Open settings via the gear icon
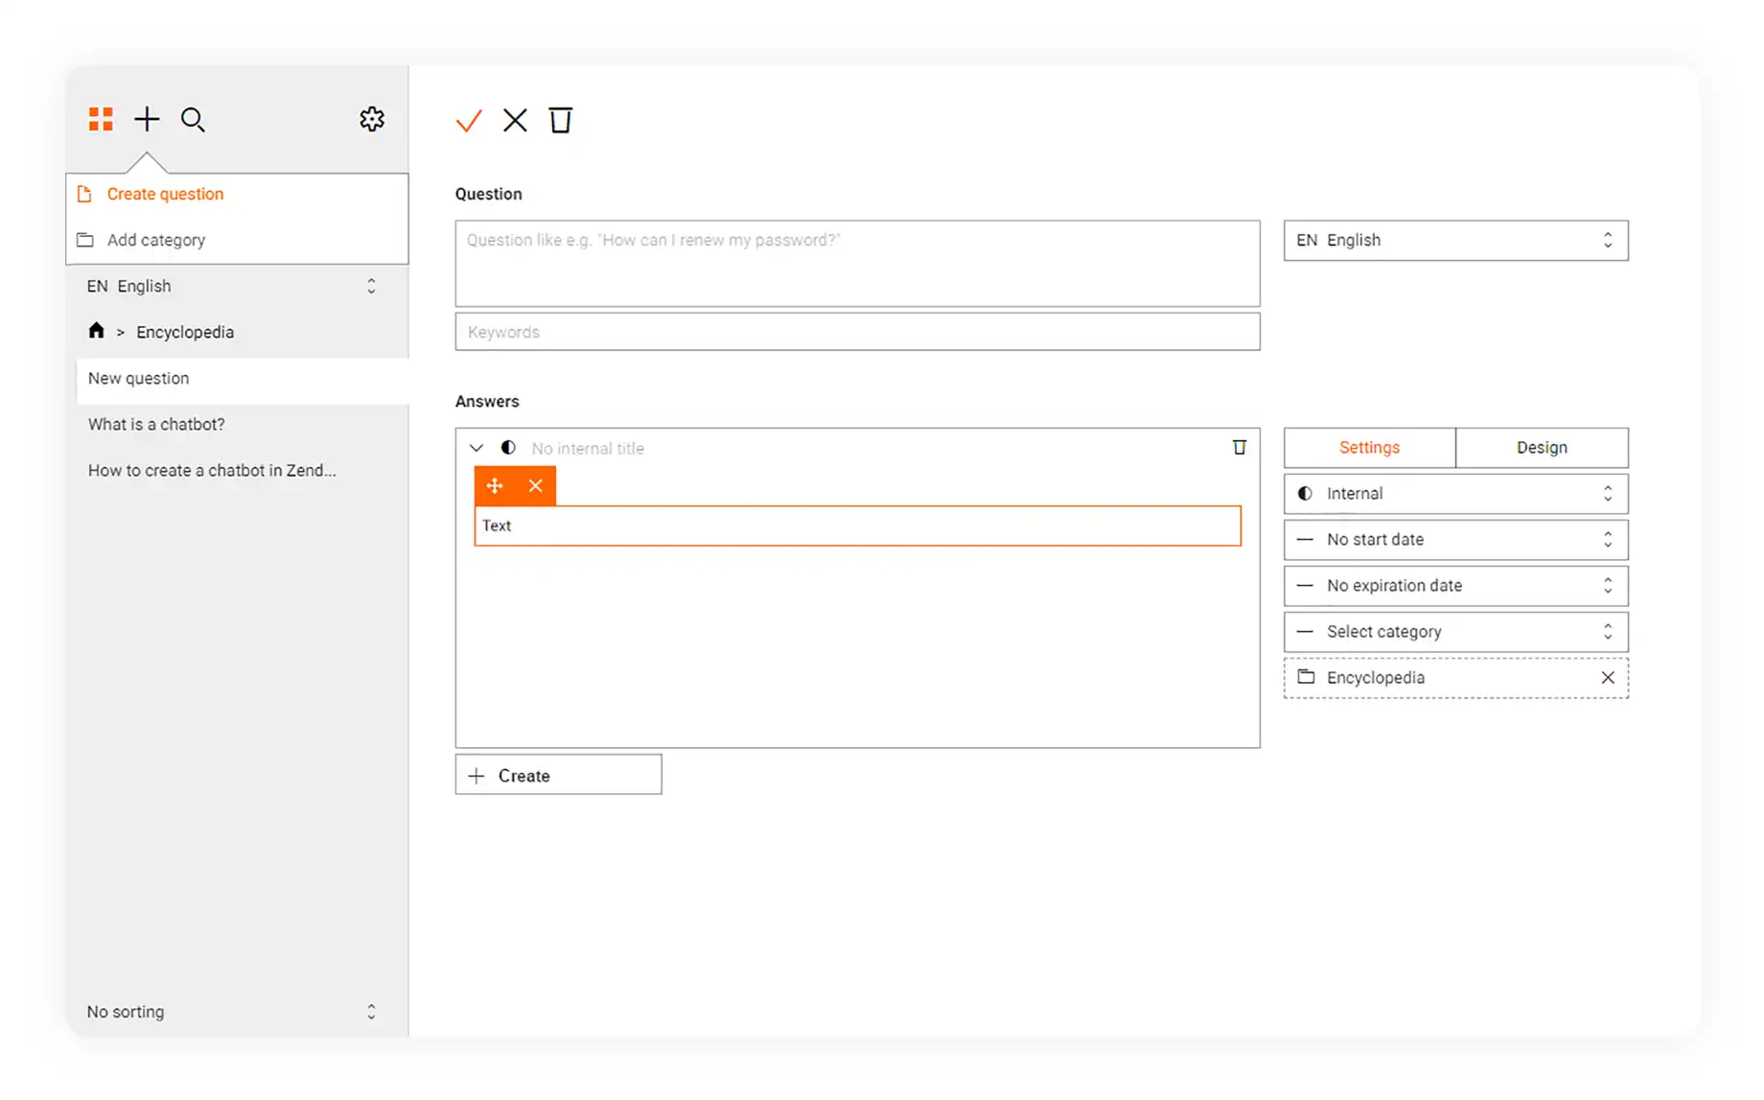Image resolution: width=1764 pixels, height=1100 pixels. pyautogui.click(x=372, y=119)
